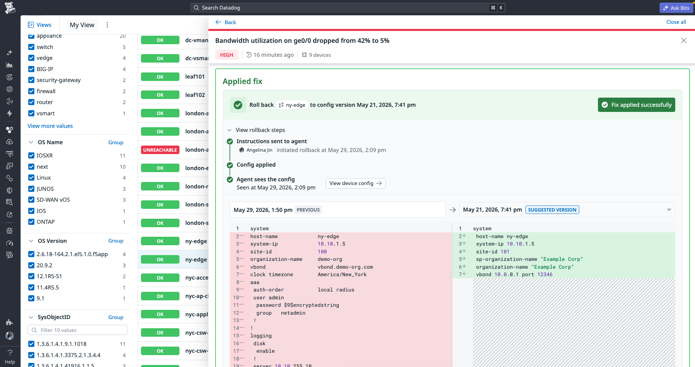This screenshot has height=367, width=695.
Task: Open the Views tab
Action: (x=40, y=25)
